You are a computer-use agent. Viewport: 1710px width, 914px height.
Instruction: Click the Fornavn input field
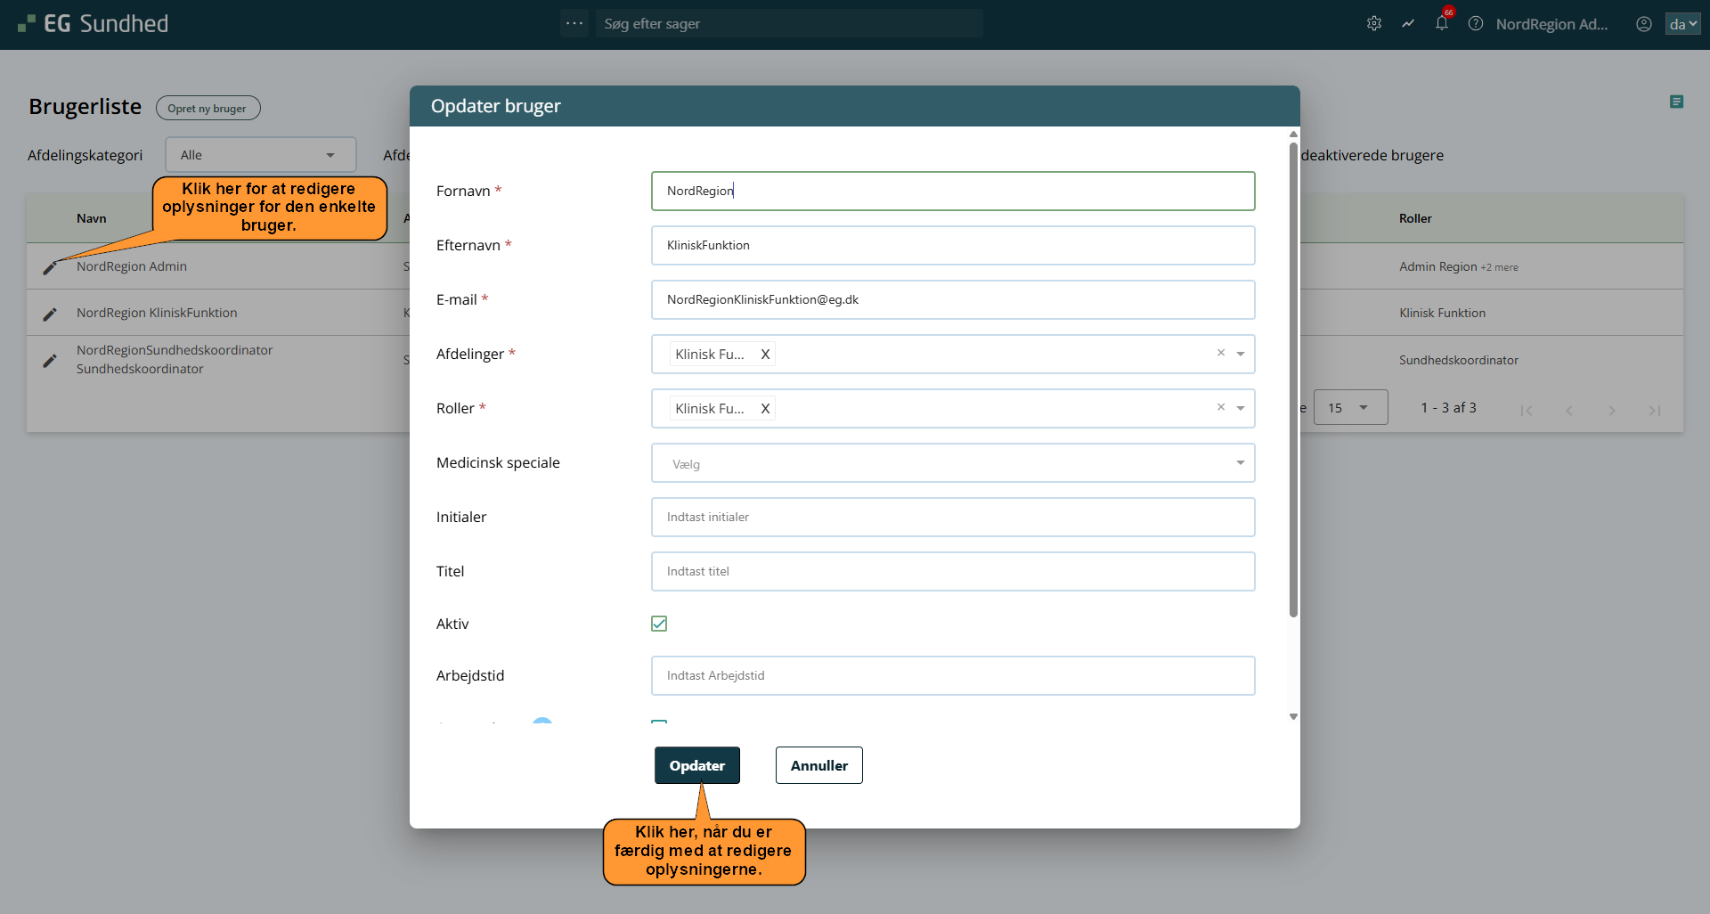(x=953, y=192)
